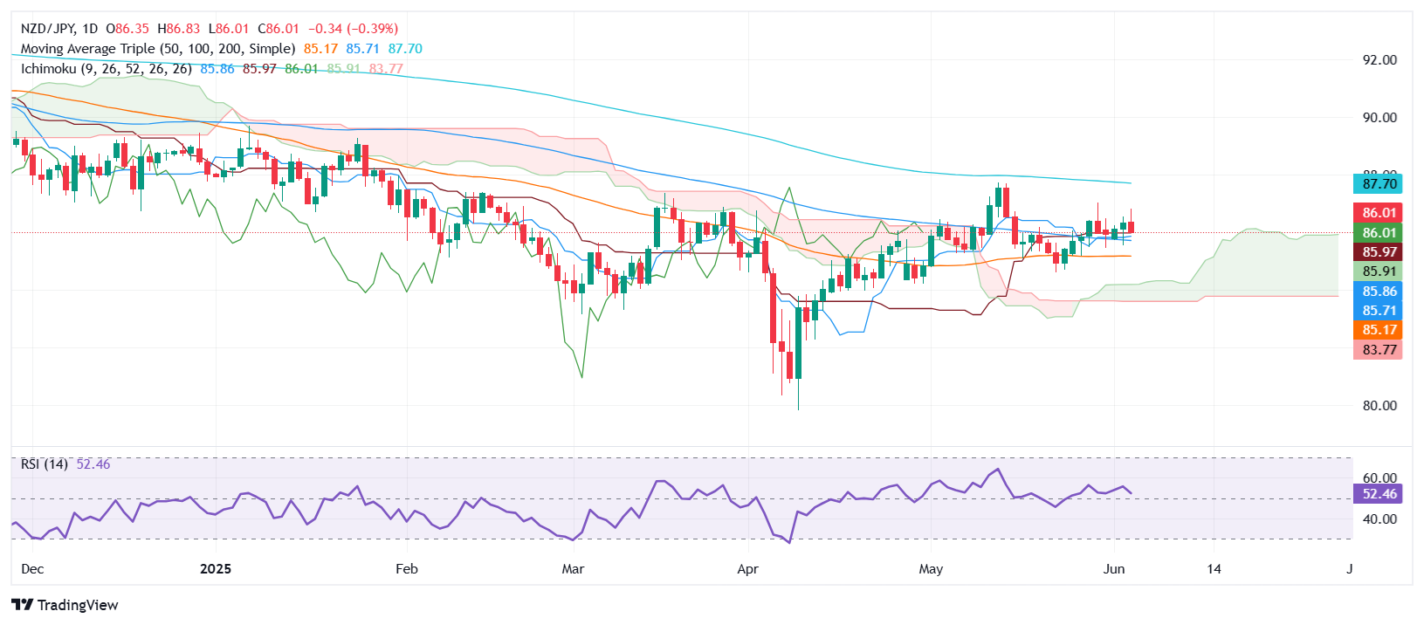
Task: Click the 92.00 price axis label
Action: click(x=1379, y=60)
